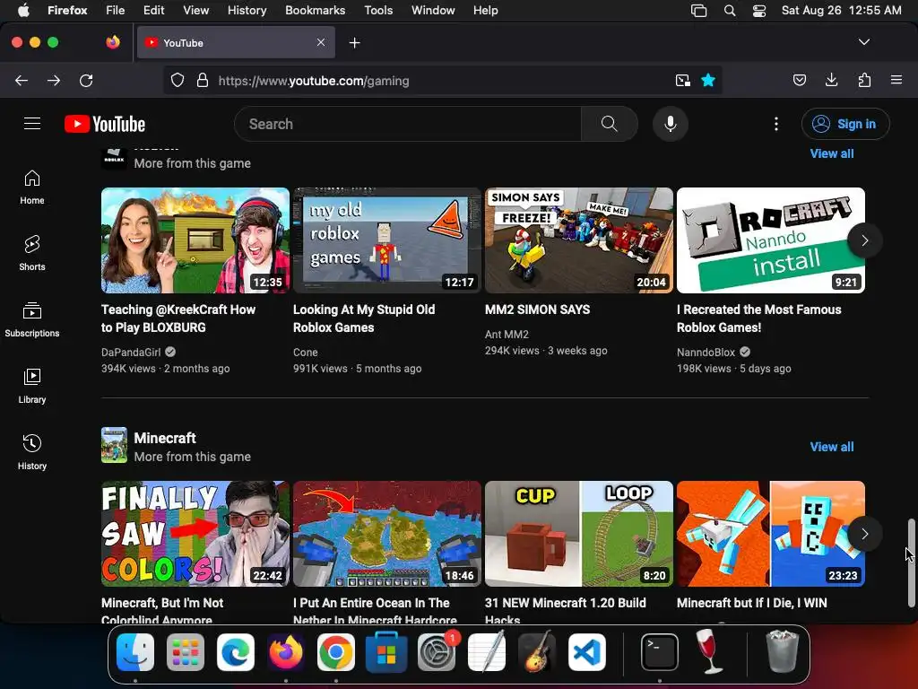Open Finder from the Dock
The image size is (918, 689).
(135, 651)
